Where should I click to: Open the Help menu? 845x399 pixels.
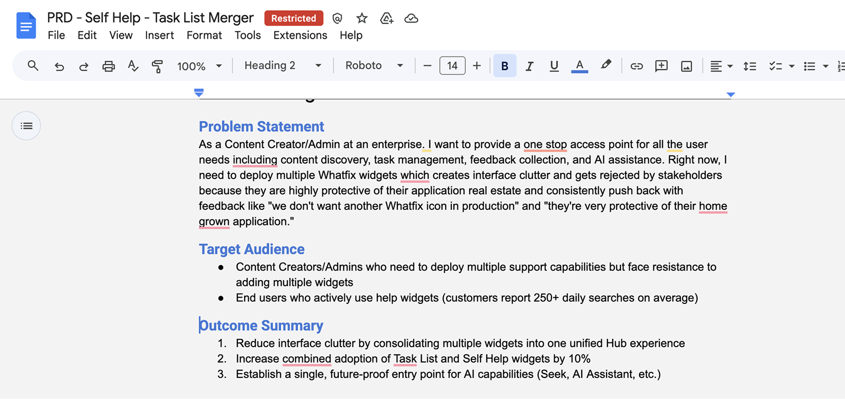coord(351,35)
